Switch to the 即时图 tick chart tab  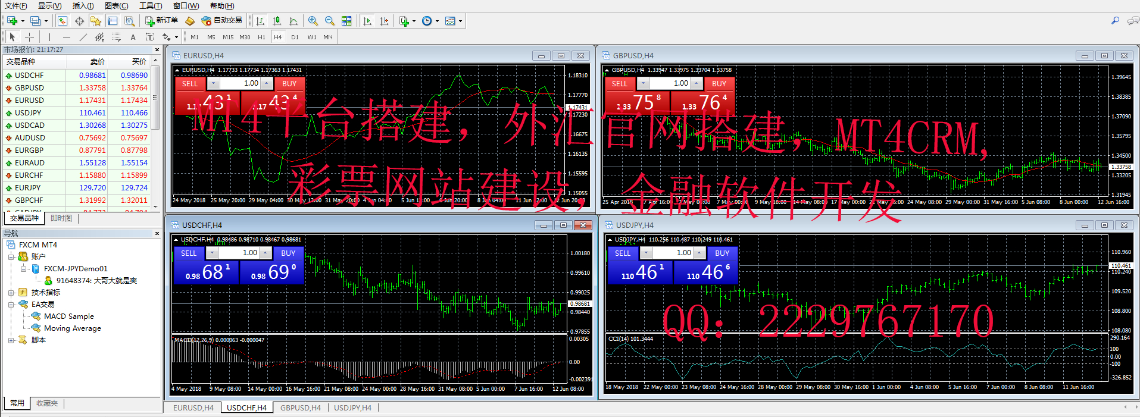tap(61, 218)
